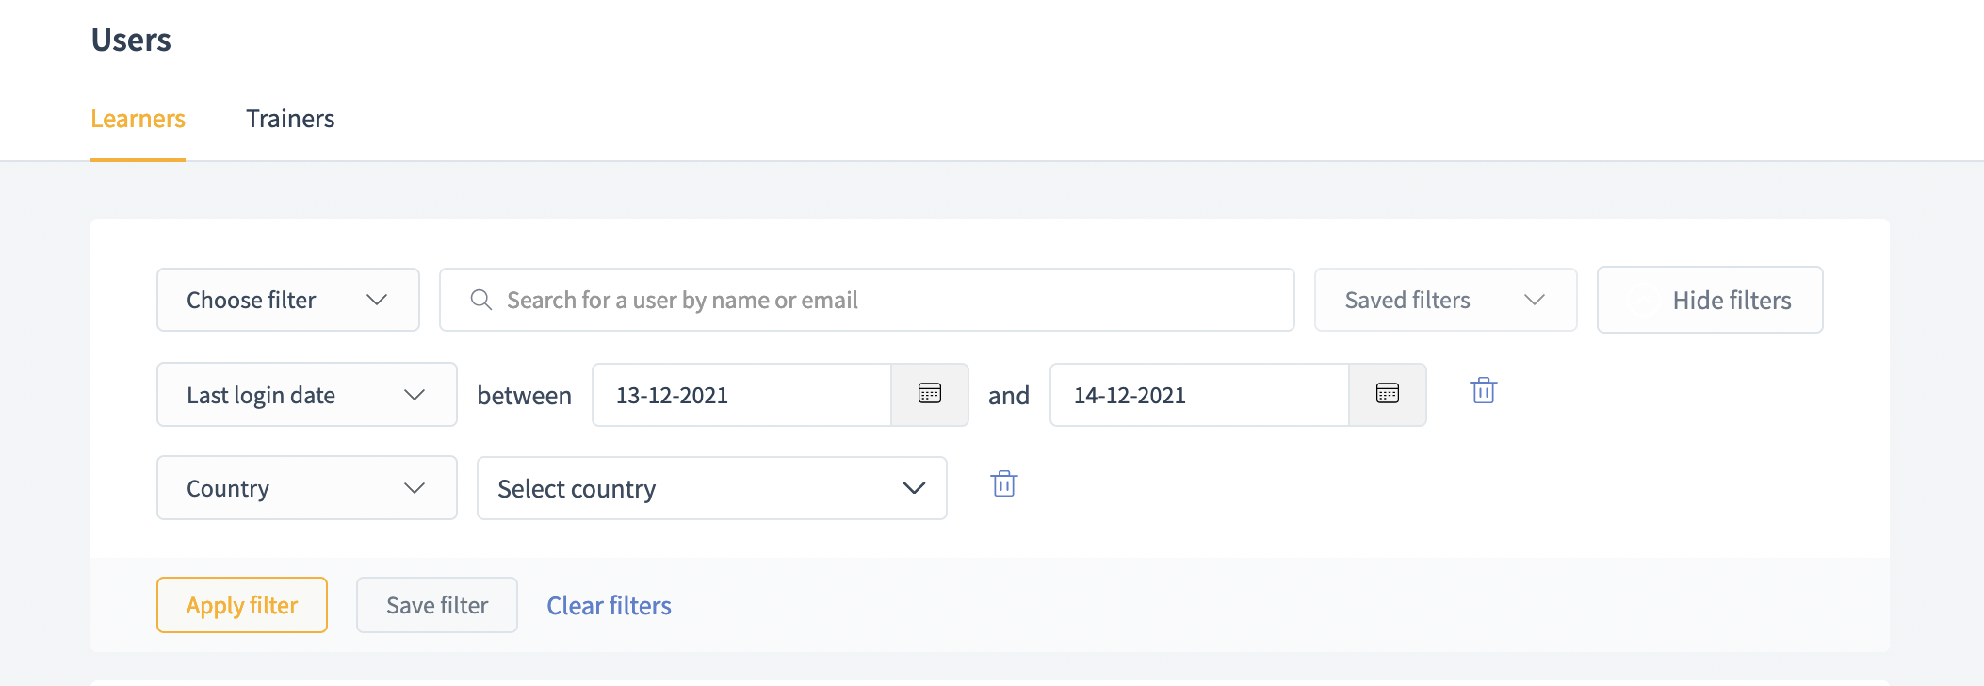Viewport: 1984px width, 686px height.
Task: Open calendar picker for start date 13-12-2021
Action: [930, 394]
